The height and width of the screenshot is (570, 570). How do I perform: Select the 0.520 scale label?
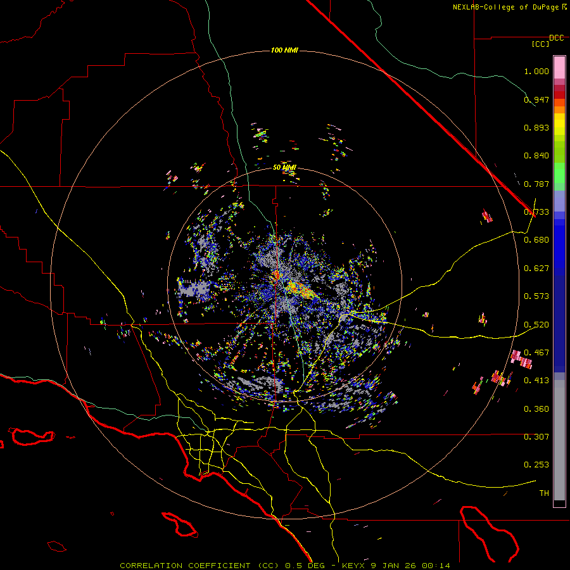point(536,325)
